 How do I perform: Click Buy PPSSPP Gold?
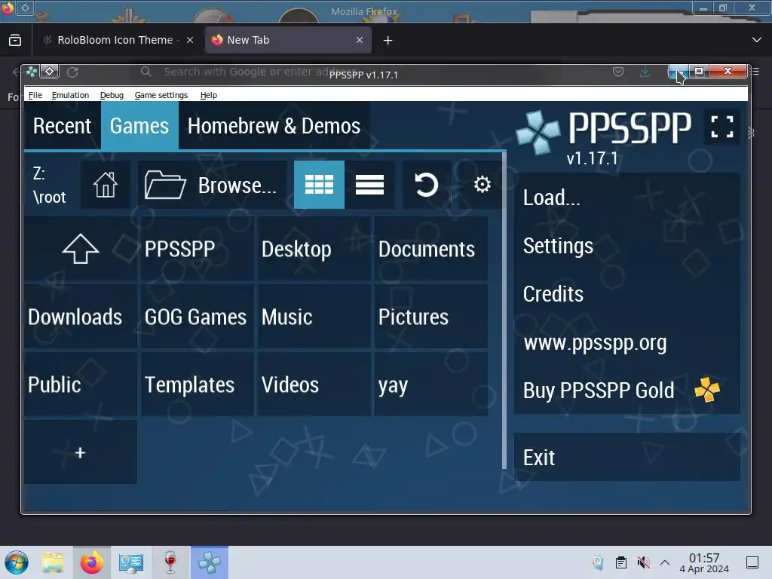(626, 391)
